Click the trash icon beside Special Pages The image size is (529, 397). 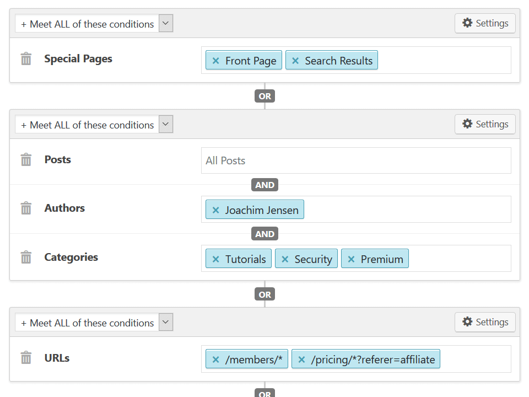(x=26, y=58)
